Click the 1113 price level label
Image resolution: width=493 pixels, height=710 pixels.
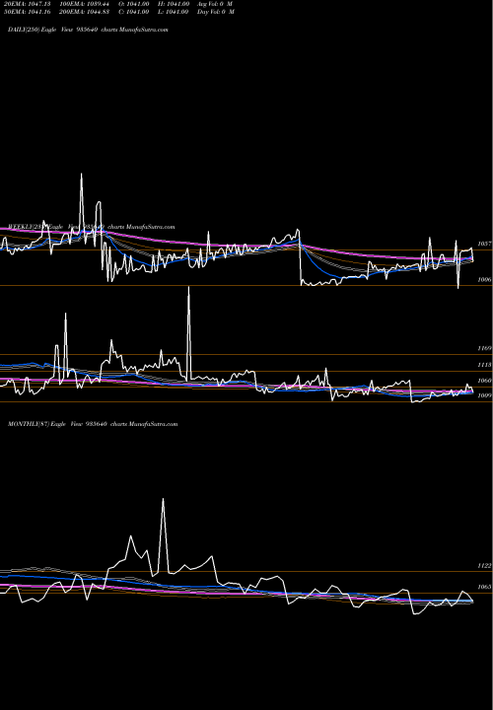[x=484, y=365]
